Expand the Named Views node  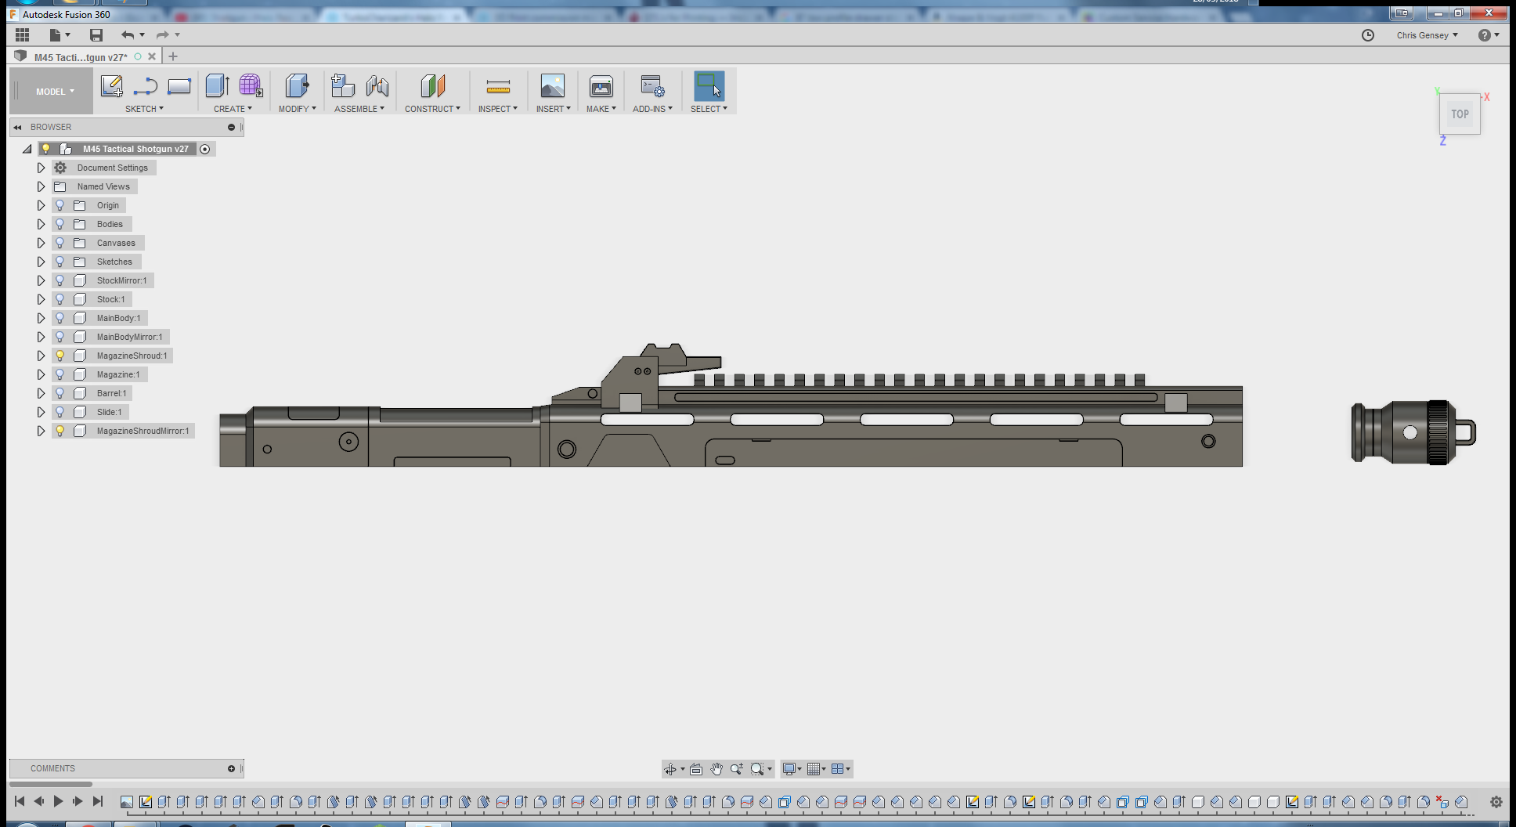point(42,186)
